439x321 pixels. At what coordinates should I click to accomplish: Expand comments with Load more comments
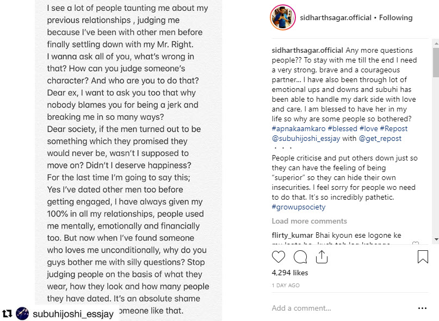pos(309,221)
